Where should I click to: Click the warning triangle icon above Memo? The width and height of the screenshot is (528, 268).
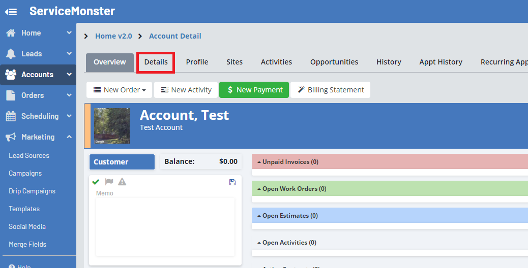pyautogui.click(x=122, y=182)
